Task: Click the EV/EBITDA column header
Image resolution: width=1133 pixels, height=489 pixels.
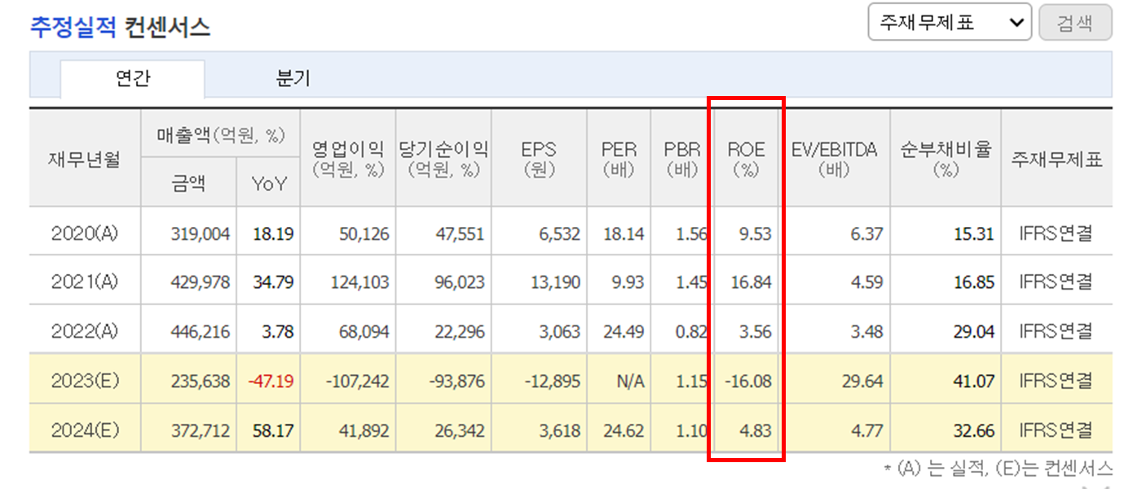Action: click(x=834, y=159)
